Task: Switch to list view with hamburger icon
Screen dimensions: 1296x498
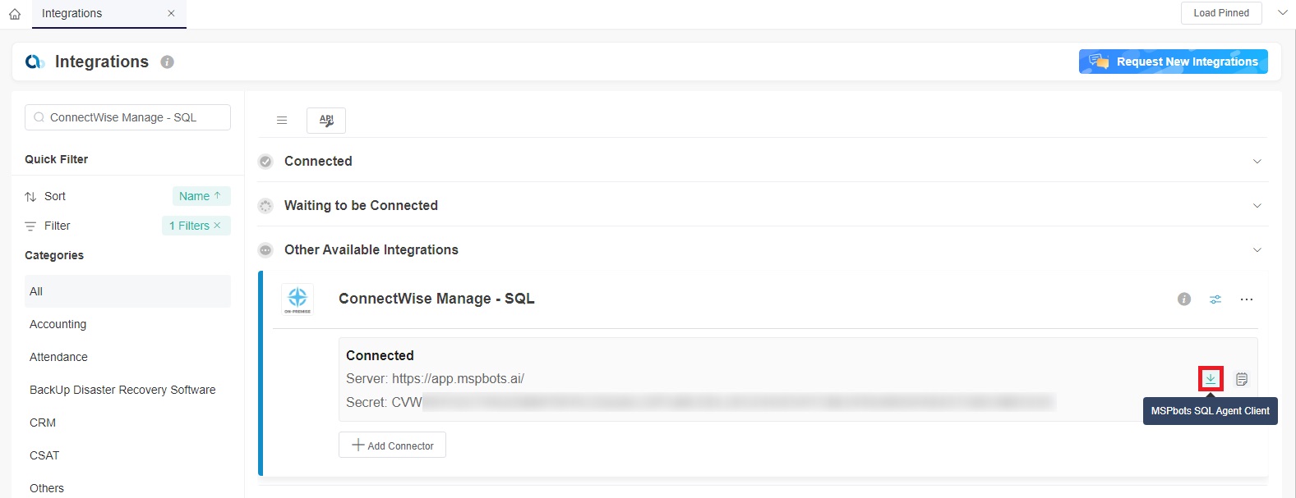Action: click(282, 120)
